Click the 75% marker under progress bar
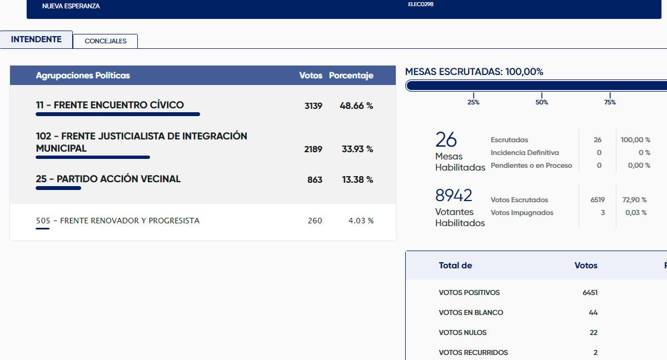 click(610, 102)
